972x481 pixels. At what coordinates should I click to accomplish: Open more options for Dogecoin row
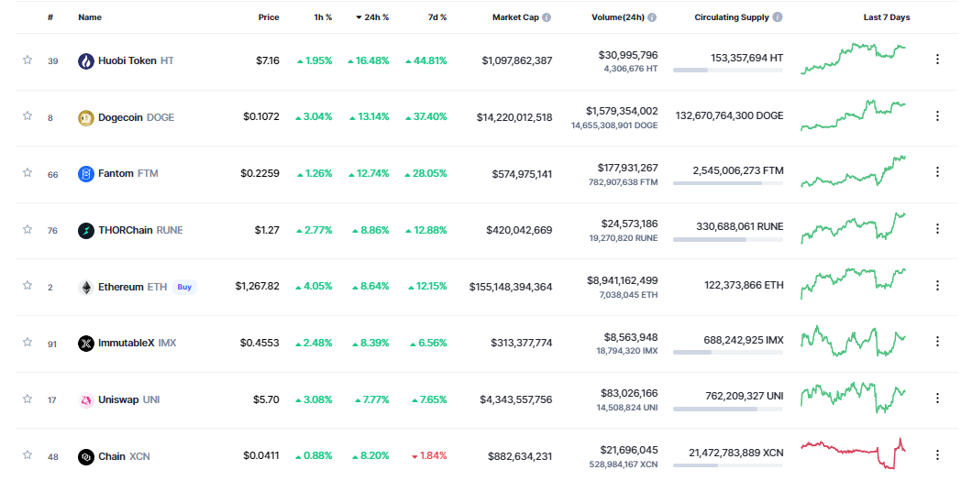pyautogui.click(x=937, y=115)
